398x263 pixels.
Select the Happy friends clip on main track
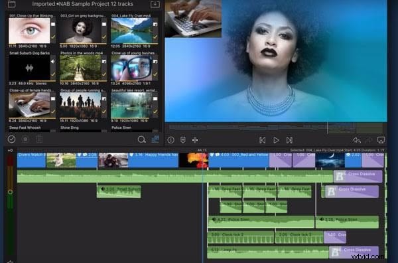139,160
